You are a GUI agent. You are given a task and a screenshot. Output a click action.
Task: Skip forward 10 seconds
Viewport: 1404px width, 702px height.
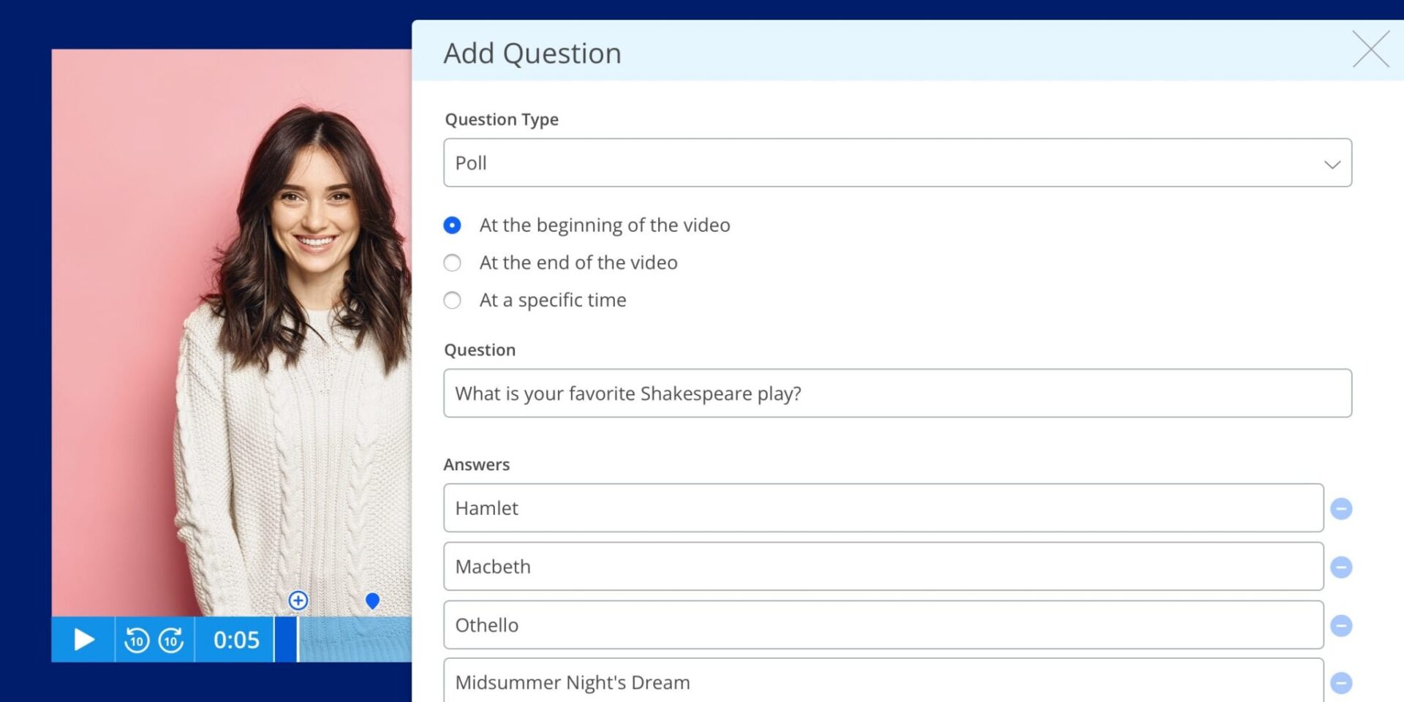point(171,639)
